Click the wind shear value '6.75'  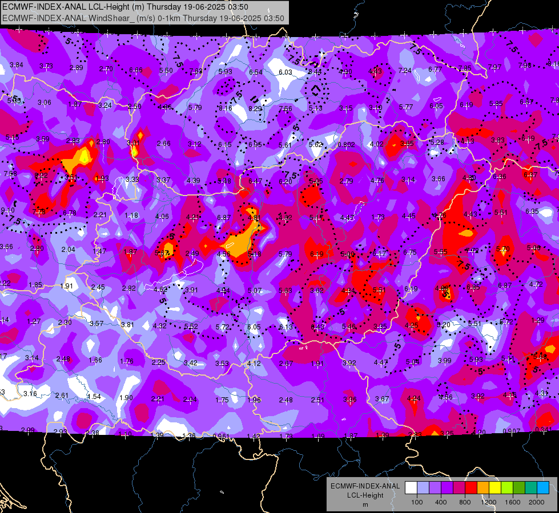click(410, 253)
